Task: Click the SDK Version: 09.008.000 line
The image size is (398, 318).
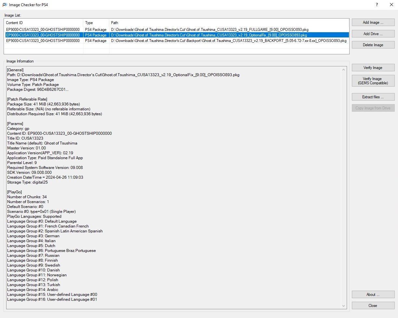Action: 29,173
